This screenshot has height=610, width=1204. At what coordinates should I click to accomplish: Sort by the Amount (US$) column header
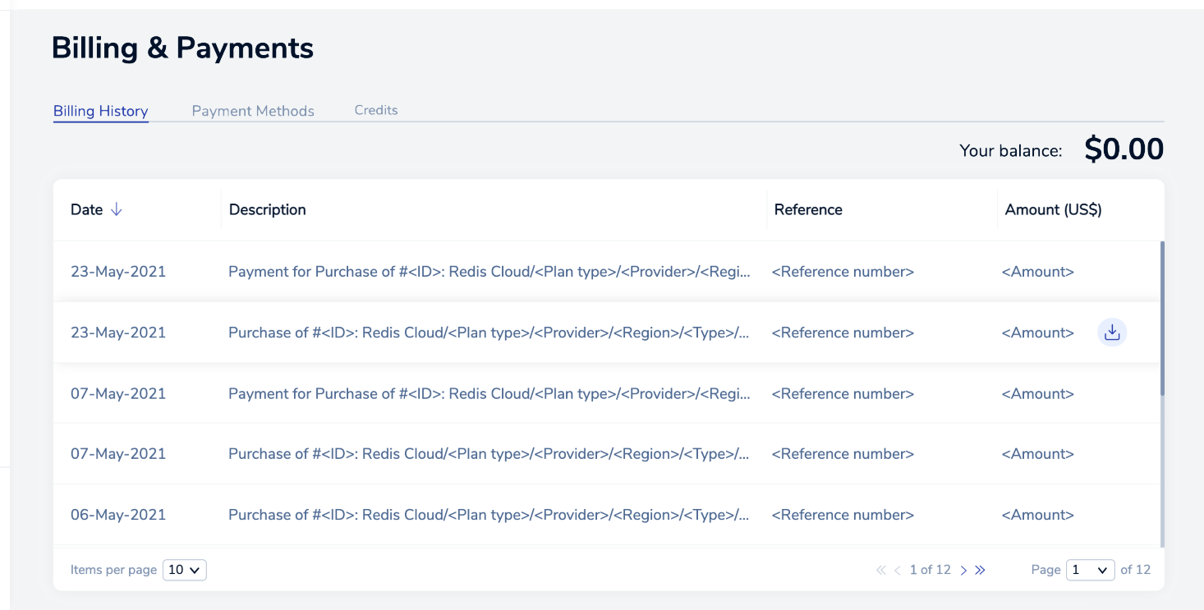click(x=1053, y=209)
